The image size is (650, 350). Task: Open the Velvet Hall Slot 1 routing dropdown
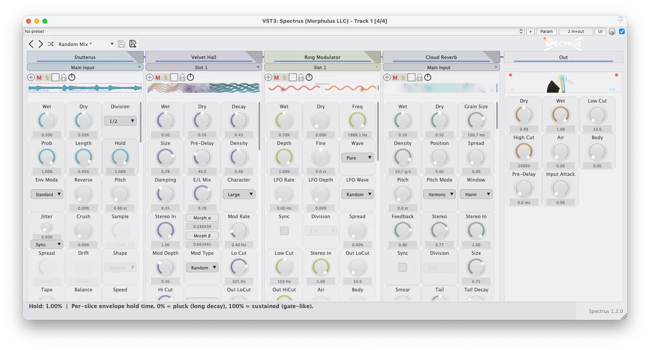coord(203,68)
